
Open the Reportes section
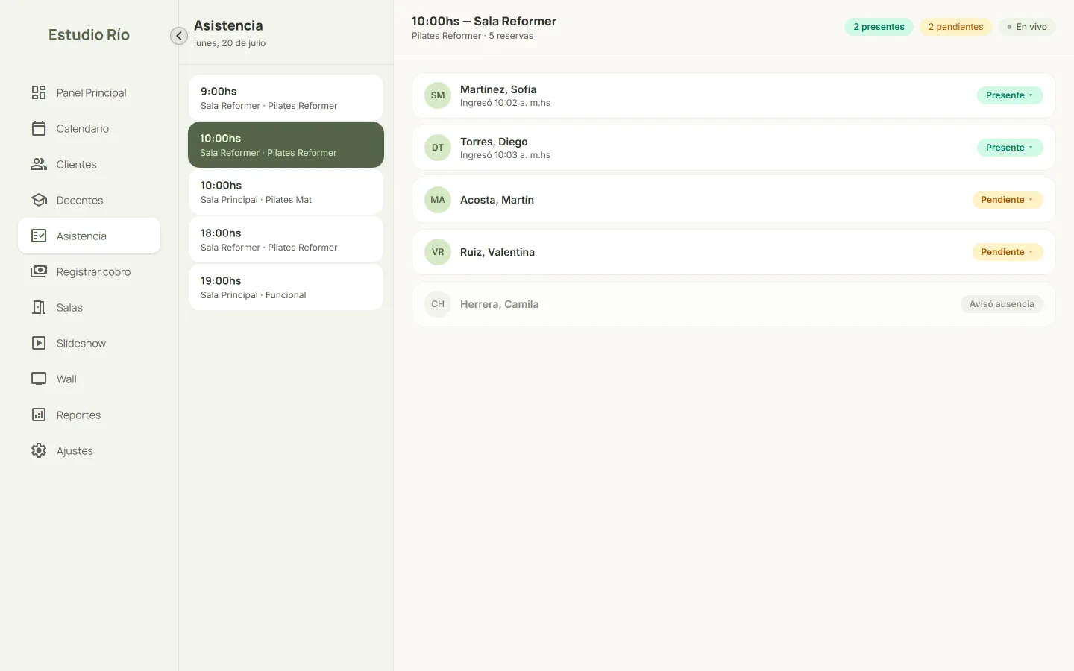89,415
